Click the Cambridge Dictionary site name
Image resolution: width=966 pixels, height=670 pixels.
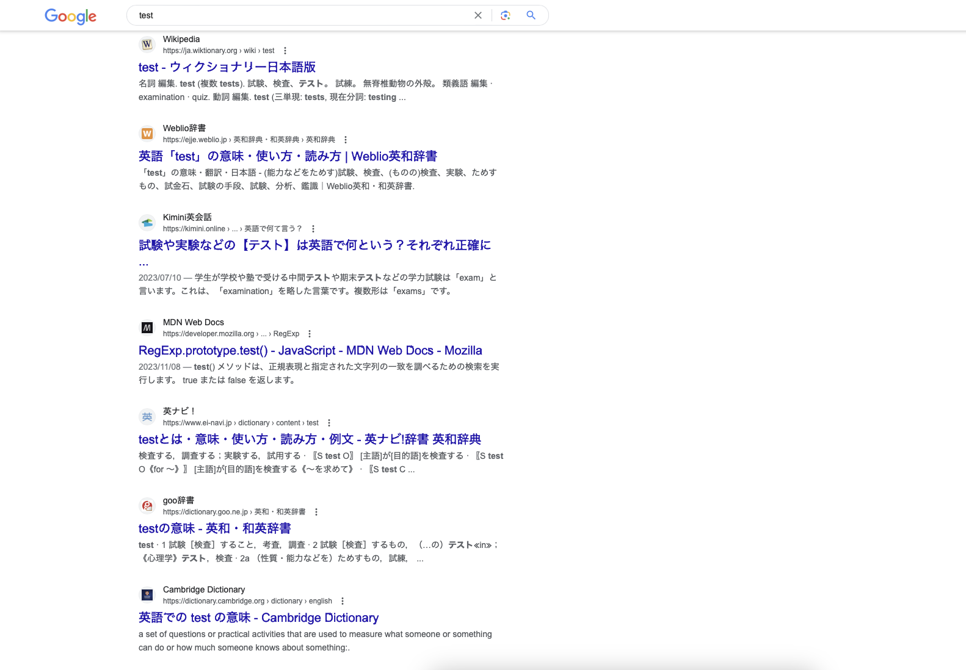[x=204, y=589]
